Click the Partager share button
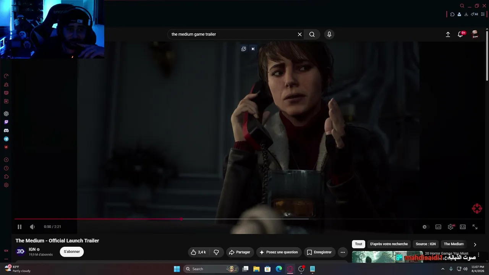The image size is (489, 275). point(240,252)
